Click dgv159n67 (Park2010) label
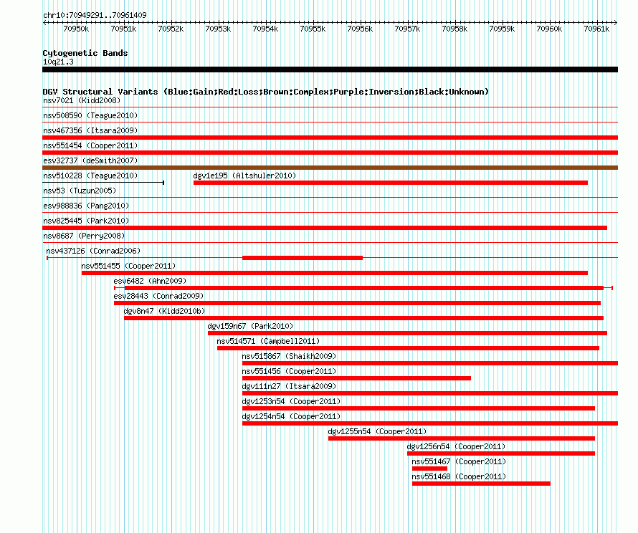The image size is (638, 533). 250,326
